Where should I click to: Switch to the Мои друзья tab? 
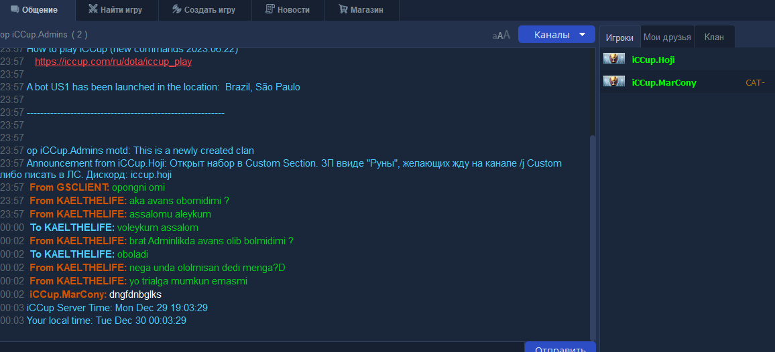point(667,37)
